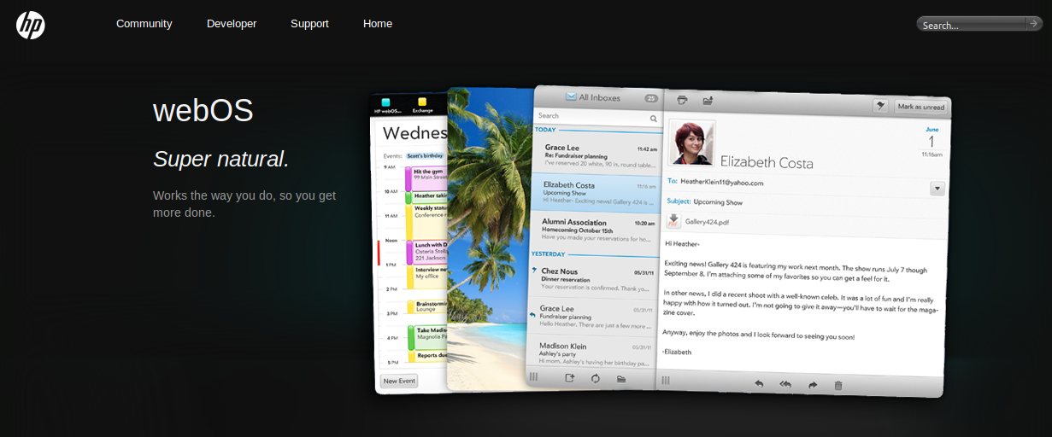Click the magnifier icon in inbox search
This screenshot has width=1052, height=437.
pos(653,119)
